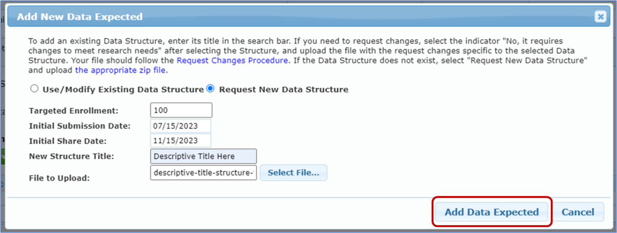Click the File to Upload text box
This screenshot has width=617, height=233.
[203, 173]
